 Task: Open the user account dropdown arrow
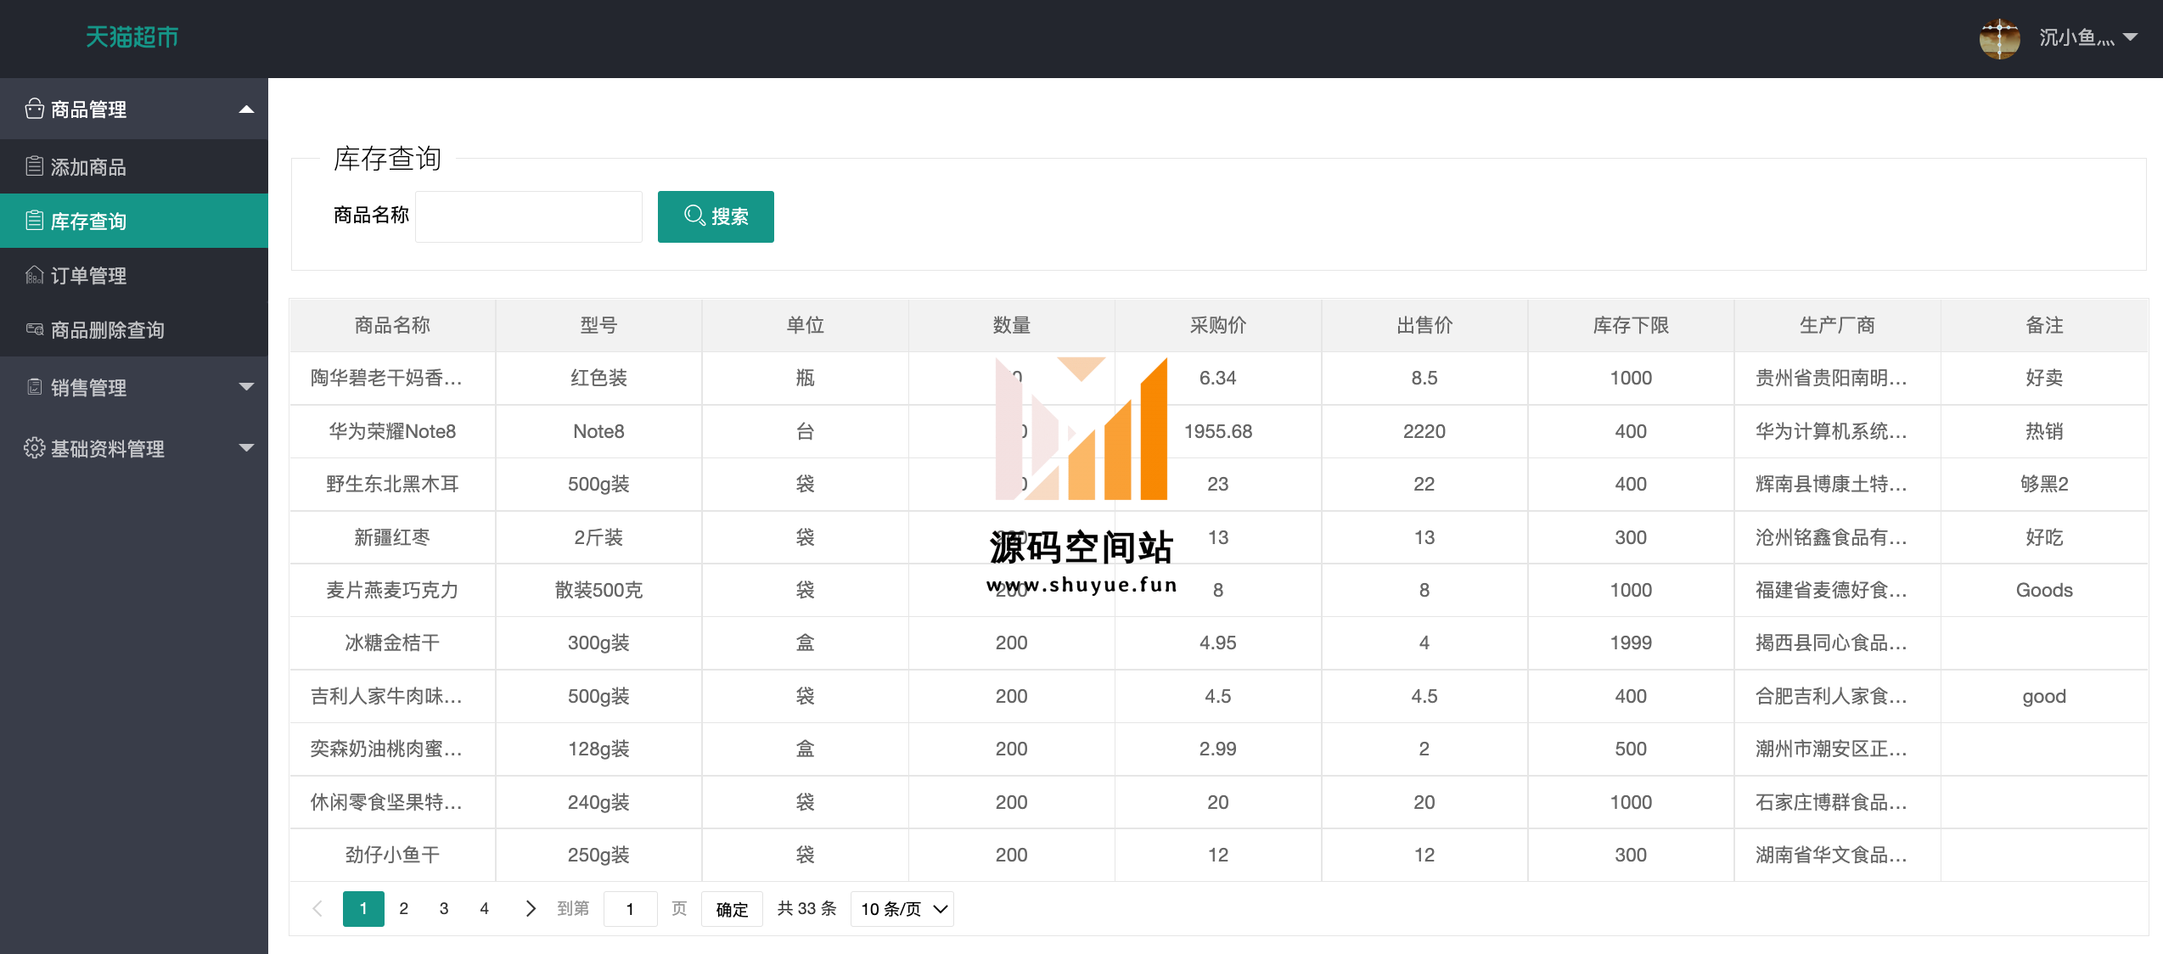click(2130, 37)
